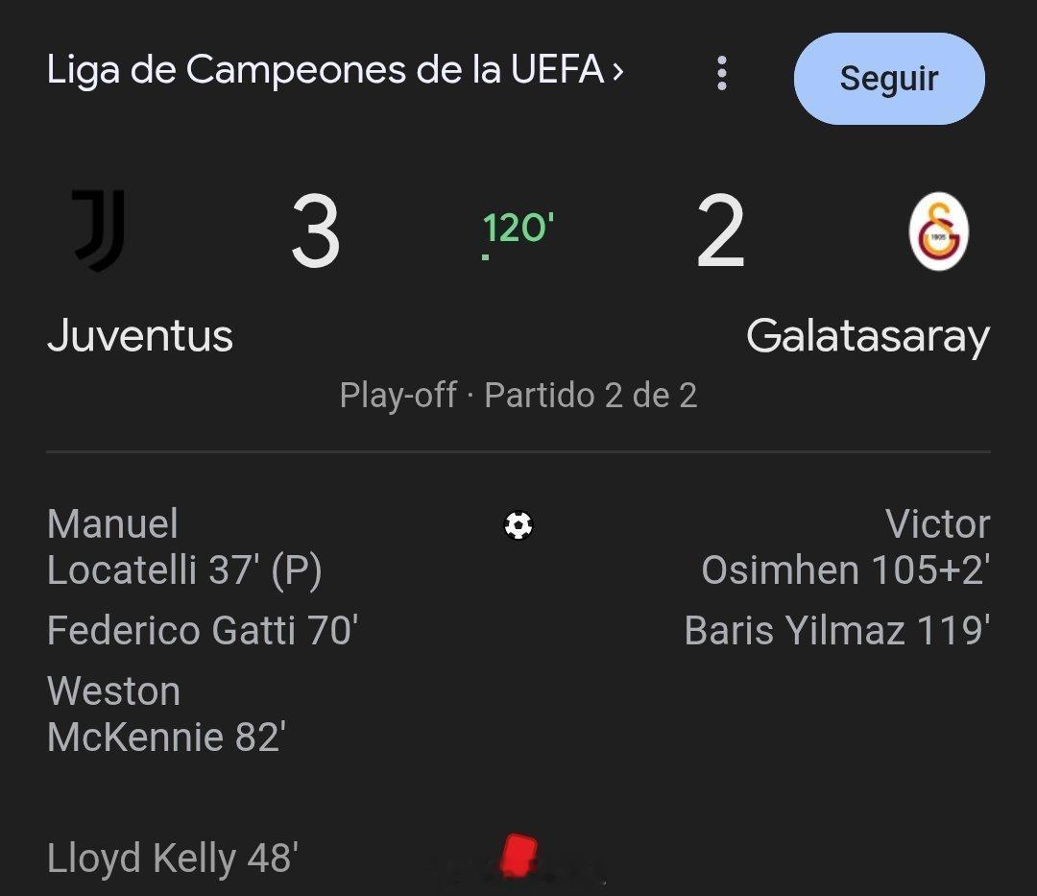Select Manuel Locatelli 37' penalty goal

[184, 547]
